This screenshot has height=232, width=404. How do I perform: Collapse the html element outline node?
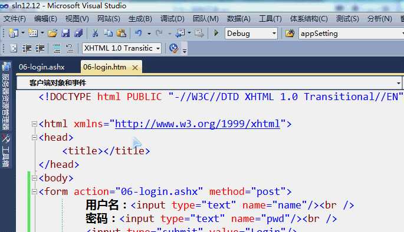[x=34, y=124]
